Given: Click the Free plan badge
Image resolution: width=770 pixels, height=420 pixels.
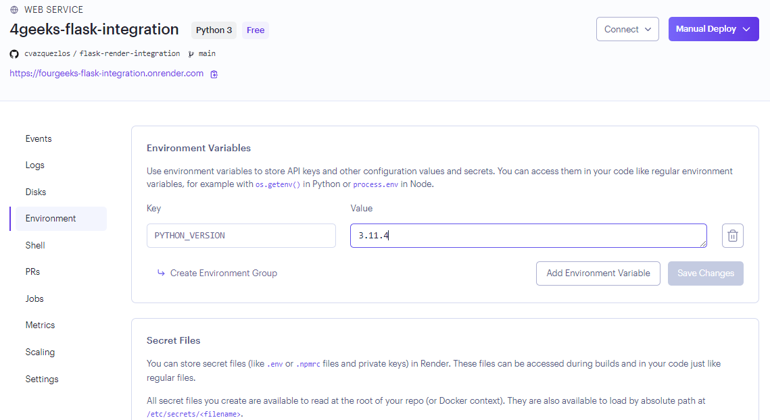Looking at the screenshot, I should click(256, 30).
